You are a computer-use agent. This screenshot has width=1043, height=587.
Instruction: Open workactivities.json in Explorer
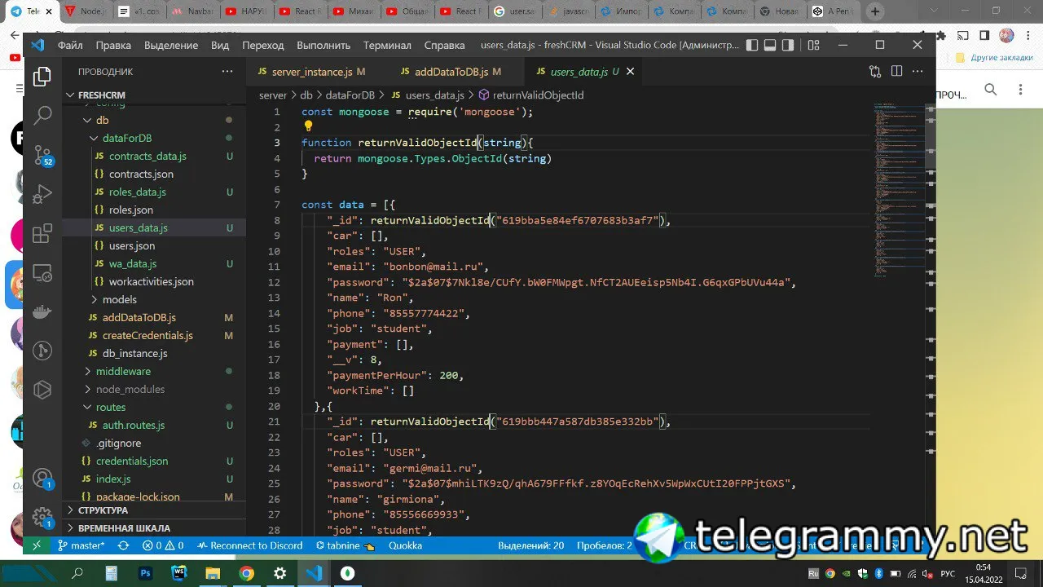click(152, 282)
